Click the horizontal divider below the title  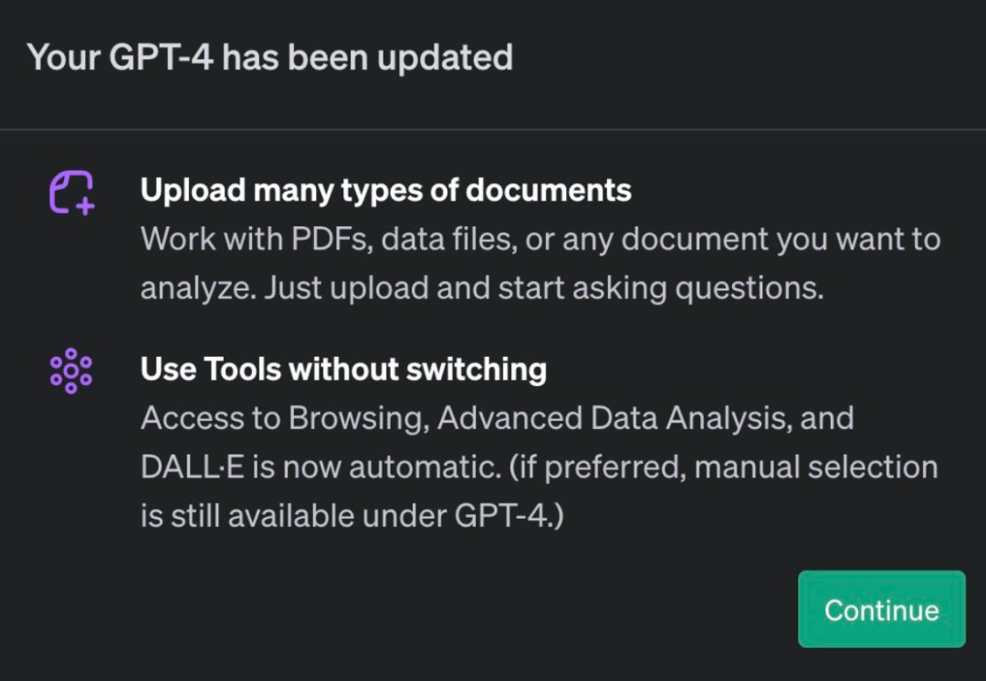[493, 130]
